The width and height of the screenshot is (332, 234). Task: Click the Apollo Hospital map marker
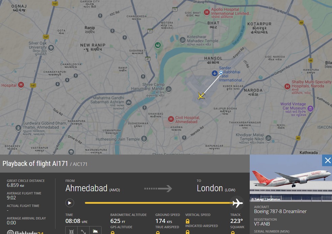click(206, 12)
